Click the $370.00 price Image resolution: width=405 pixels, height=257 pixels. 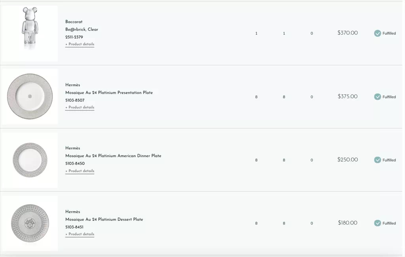(348, 33)
